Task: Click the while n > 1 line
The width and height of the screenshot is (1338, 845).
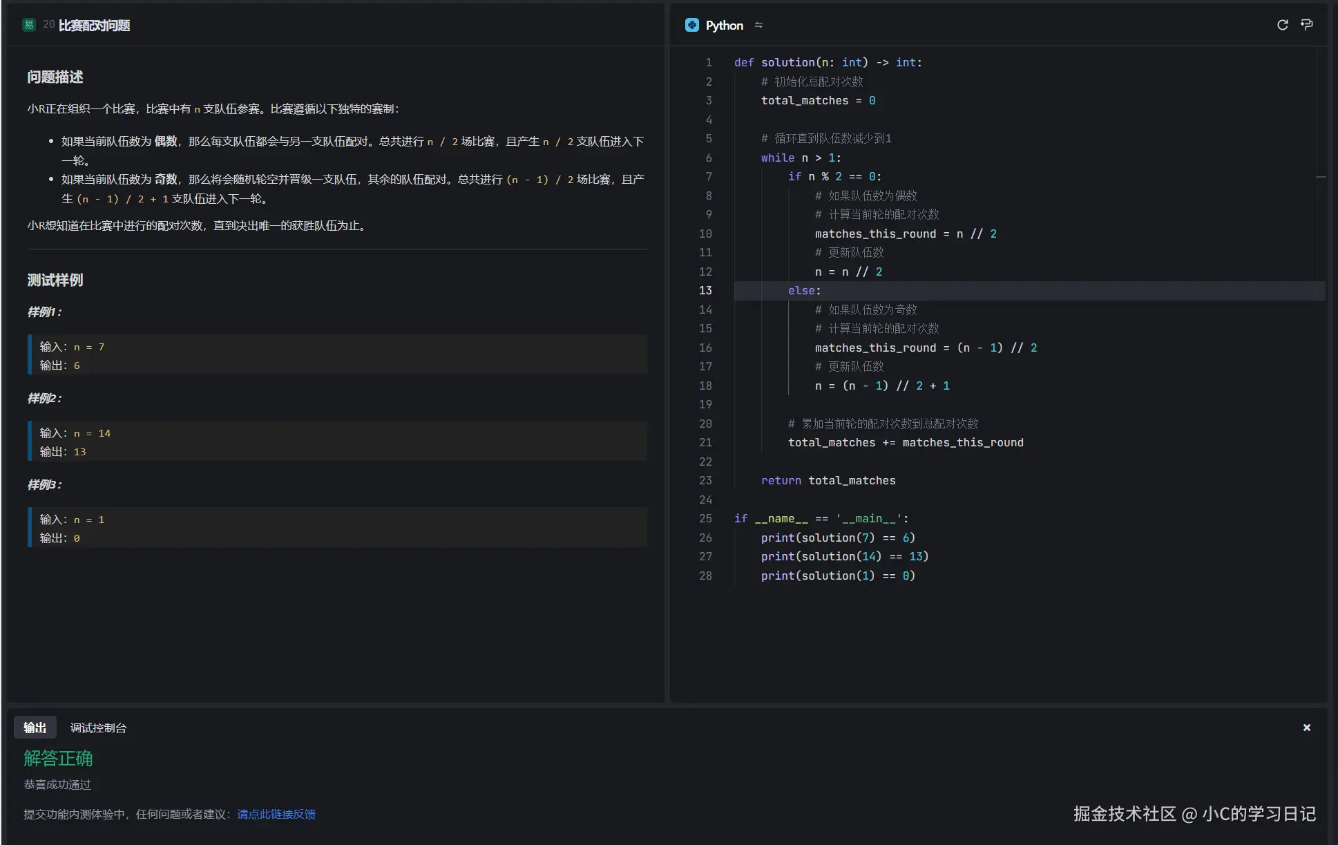Action: click(x=801, y=158)
